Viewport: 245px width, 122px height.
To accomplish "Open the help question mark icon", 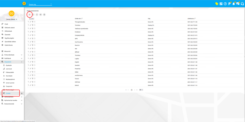I will (225, 4).
